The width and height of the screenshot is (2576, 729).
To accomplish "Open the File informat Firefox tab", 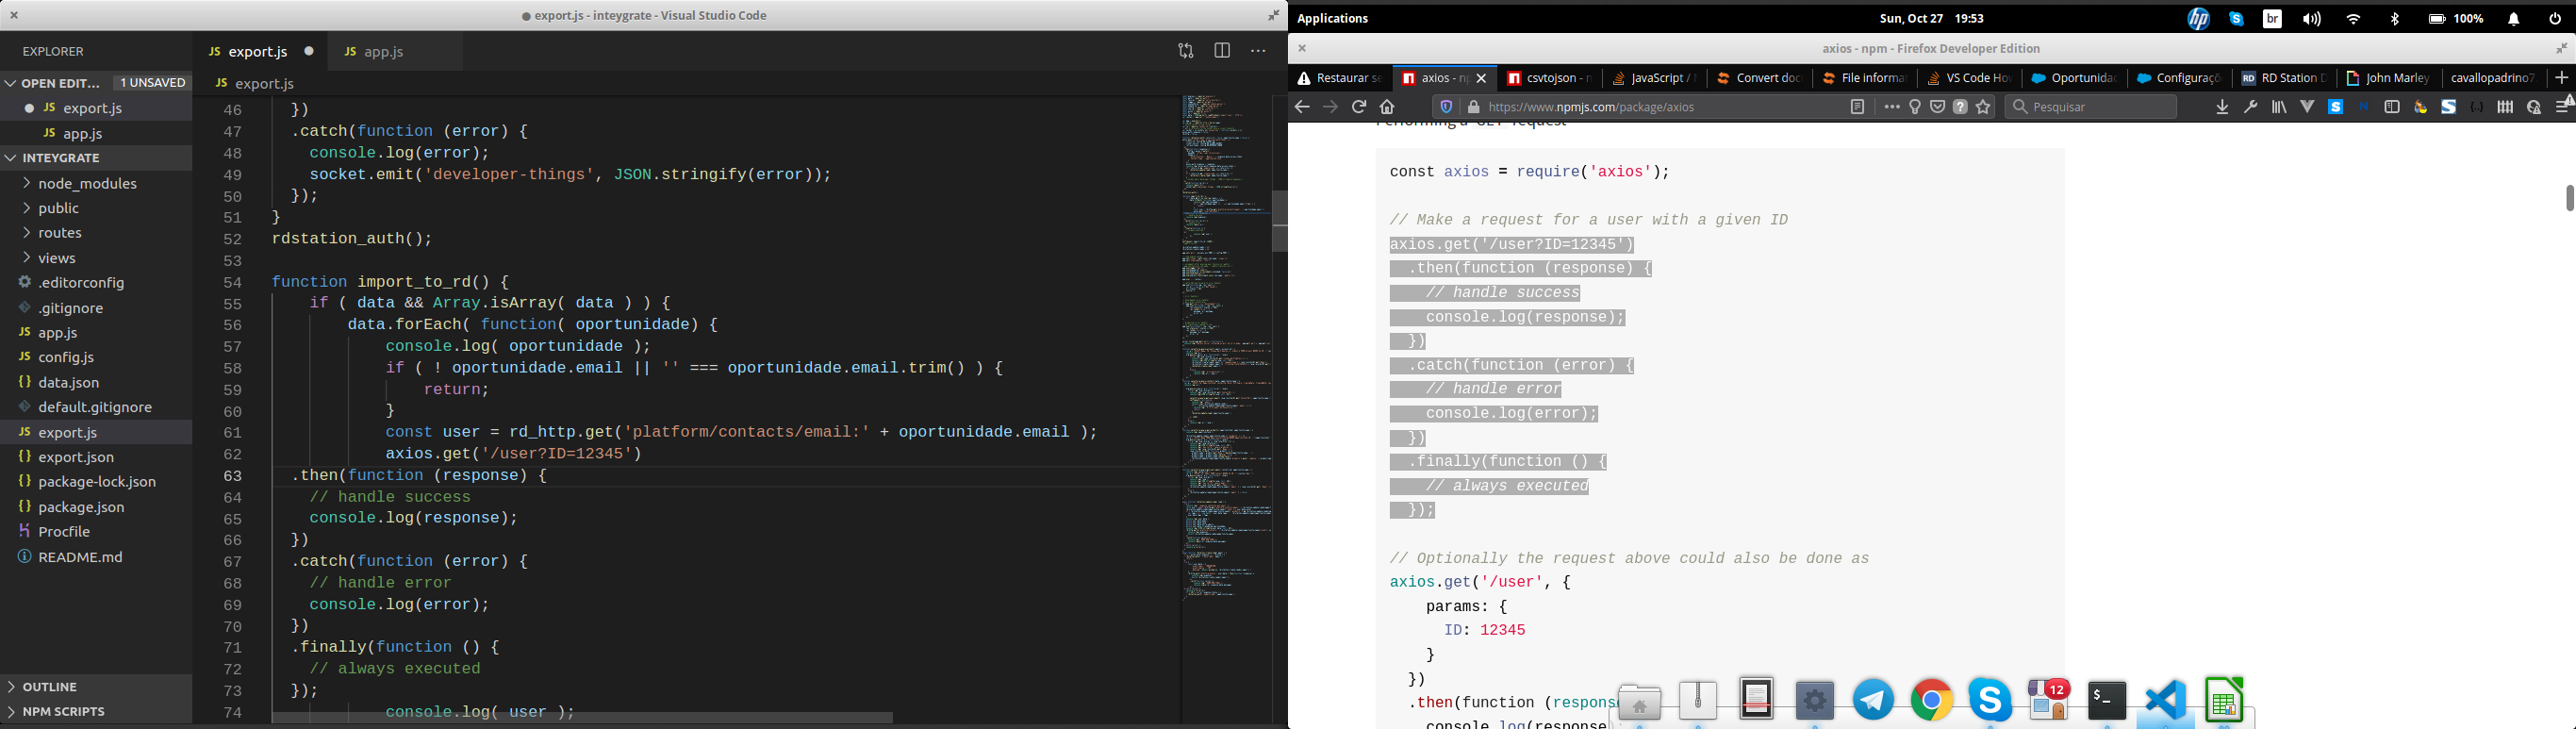I will [x=1864, y=78].
